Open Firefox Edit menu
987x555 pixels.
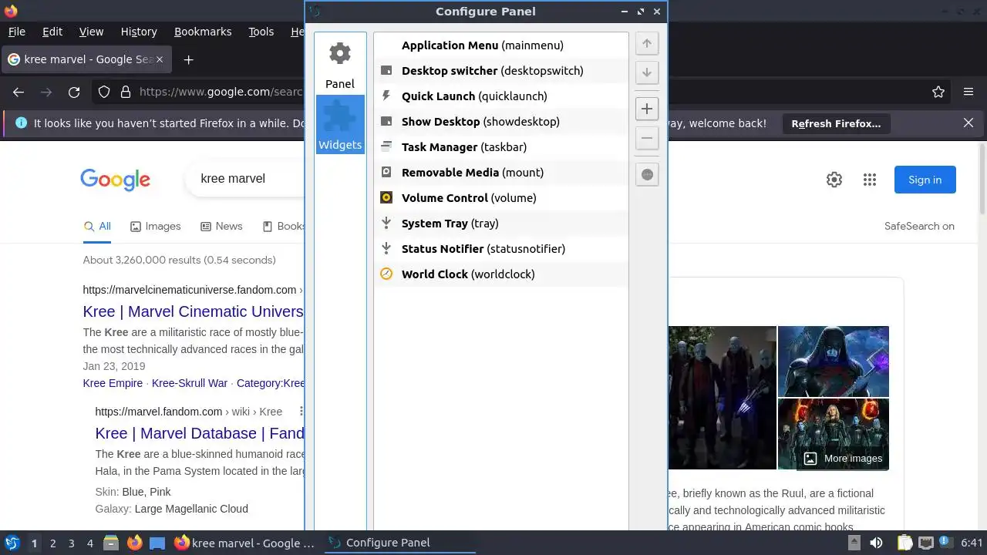pyautogui.click(x=52, y=32)
